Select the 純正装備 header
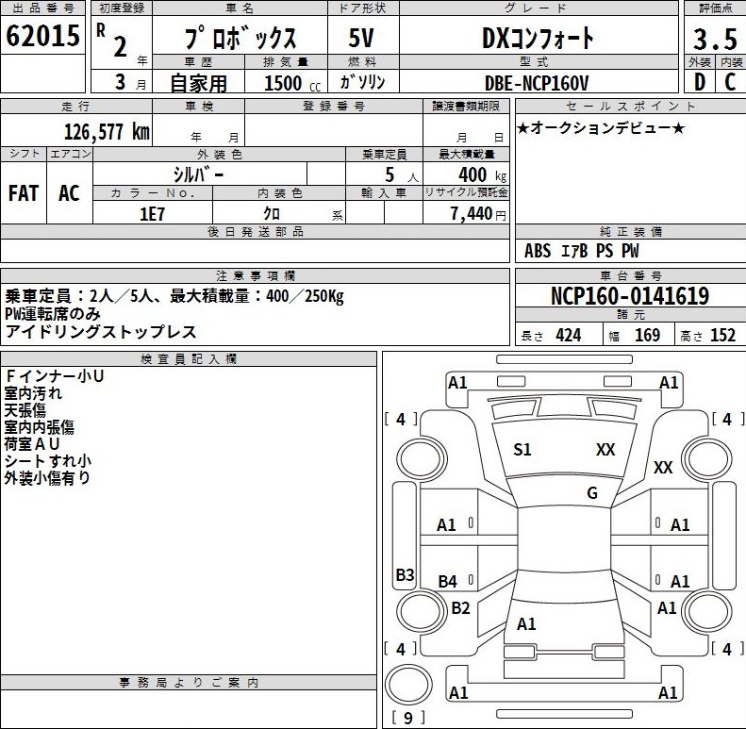 pyautogui.click(x=630, y=232)
